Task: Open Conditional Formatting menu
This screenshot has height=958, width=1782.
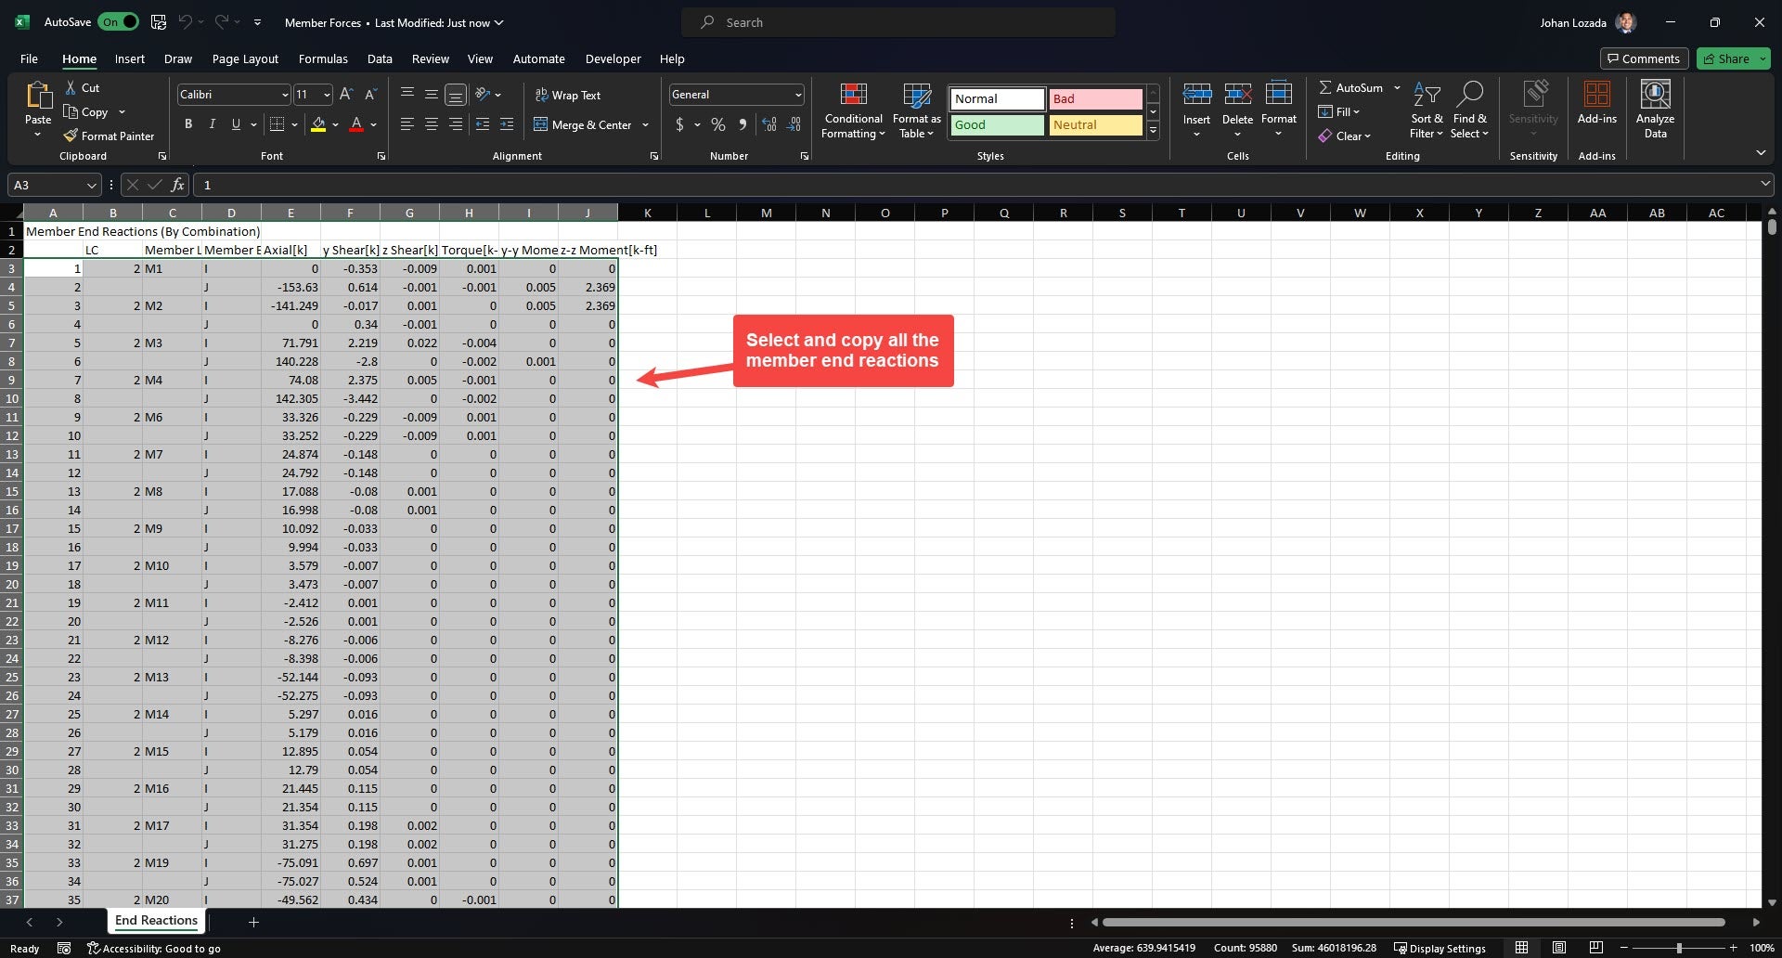Action: [x=853, y=111]
